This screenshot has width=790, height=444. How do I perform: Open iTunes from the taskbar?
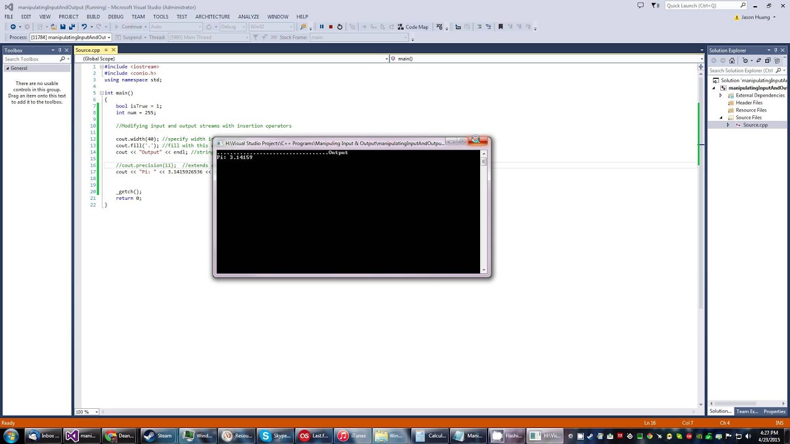[x=352, y=436]
